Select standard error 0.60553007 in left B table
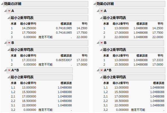The width and height of the screenshot is (167, 113). tap(64, 60)
